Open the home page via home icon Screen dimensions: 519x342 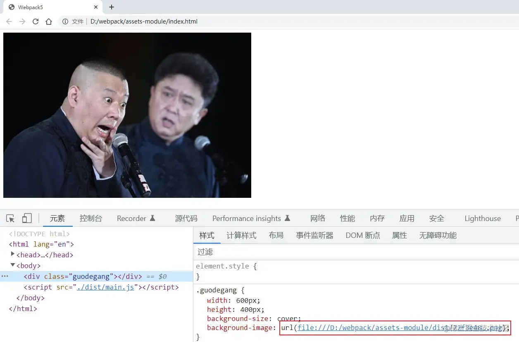point(49,21)
